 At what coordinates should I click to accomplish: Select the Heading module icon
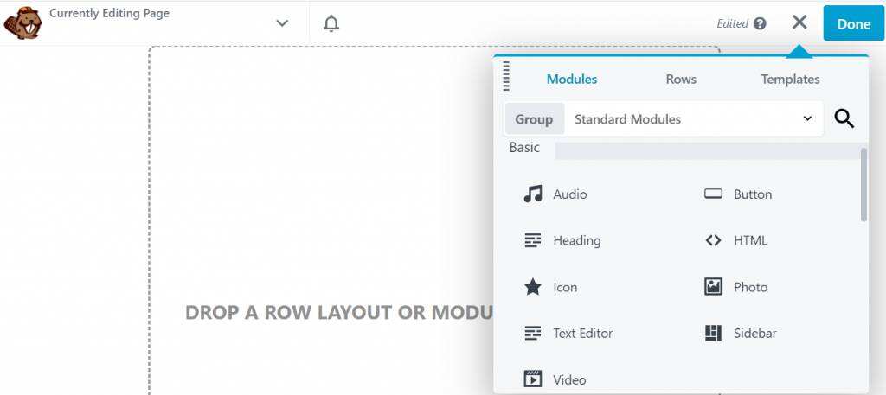pyautogui.click(x=532, y=240)
